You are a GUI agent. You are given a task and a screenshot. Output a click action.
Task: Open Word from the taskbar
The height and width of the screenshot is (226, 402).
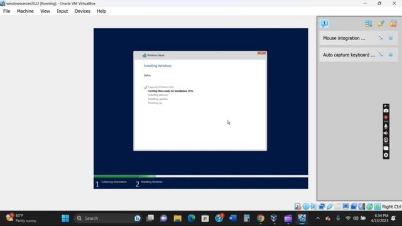coord(233,218)
